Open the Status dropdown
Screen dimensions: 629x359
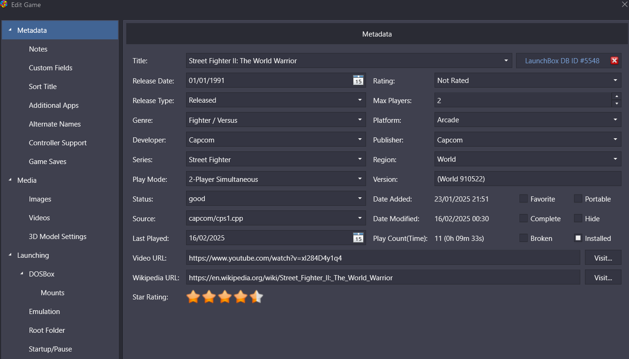360,199
